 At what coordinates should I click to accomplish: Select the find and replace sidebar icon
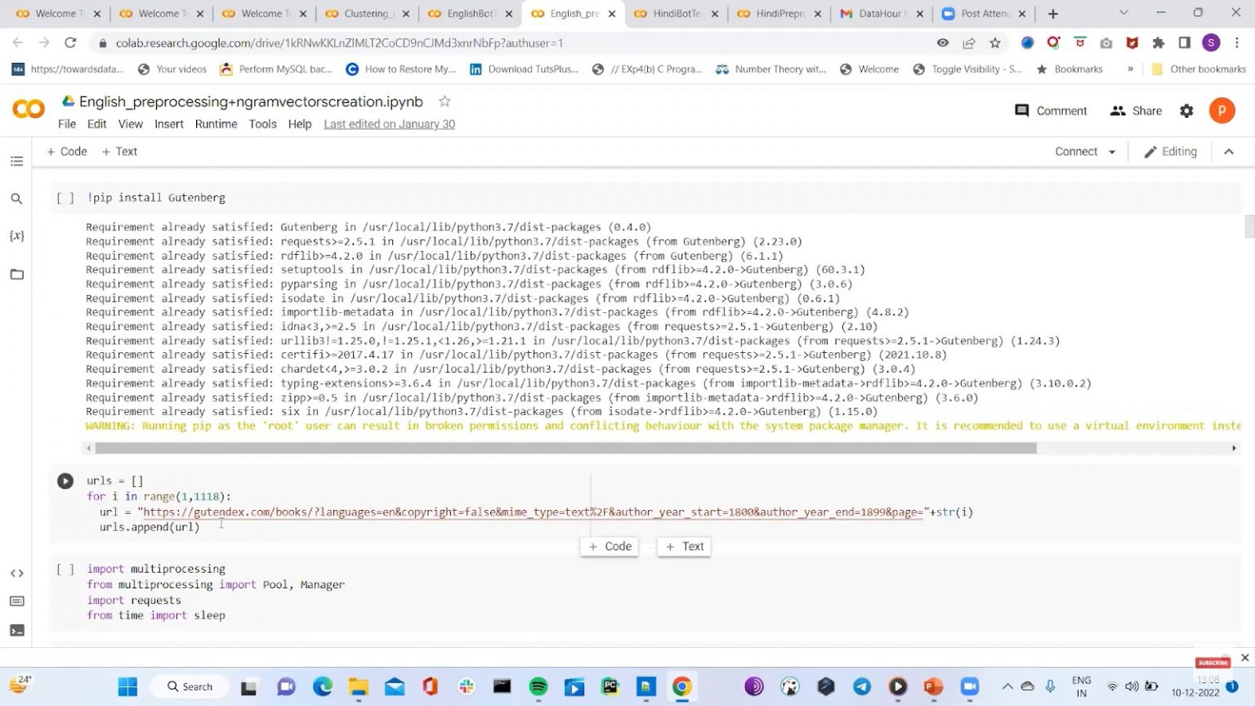pyautogui.click(x=16, y=198)
